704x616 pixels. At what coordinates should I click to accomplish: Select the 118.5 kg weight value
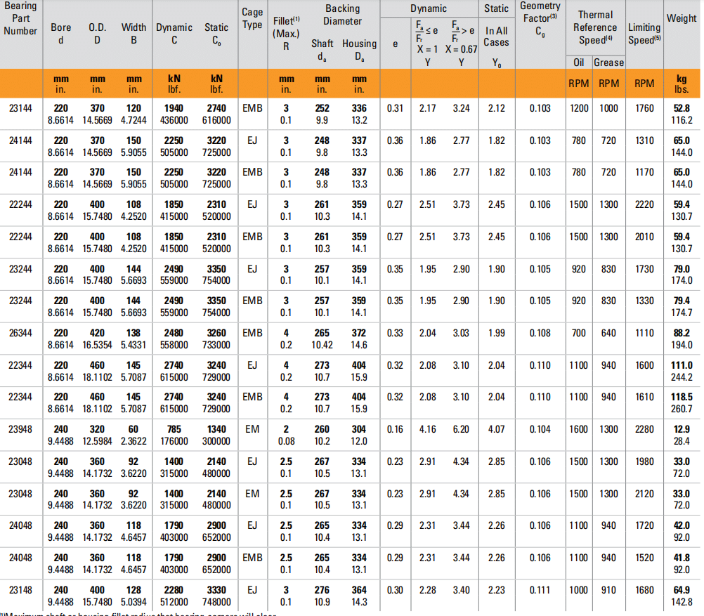682,397
